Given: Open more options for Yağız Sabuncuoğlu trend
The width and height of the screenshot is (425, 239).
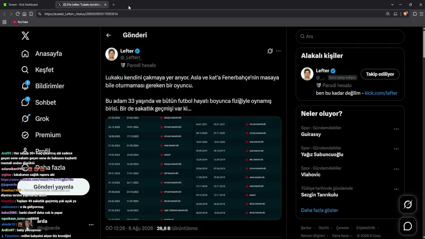Looking at the screenshot, I should (396, 149).
